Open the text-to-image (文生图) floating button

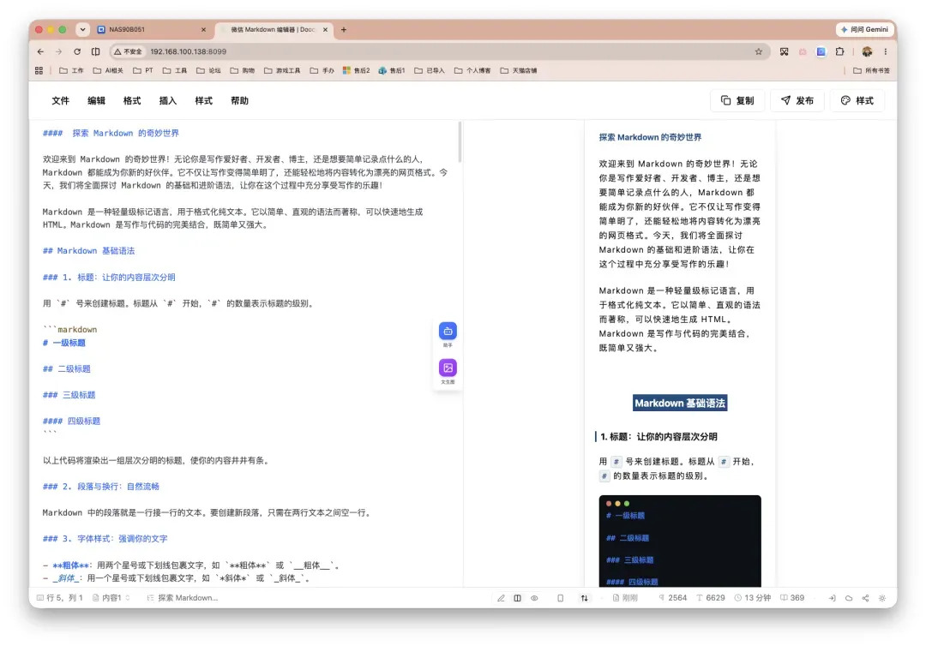click(448, 368)
